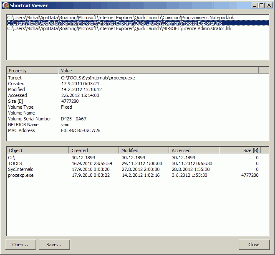Click size value 4777280 in property list
275x255 pixels.
(70, 101)
